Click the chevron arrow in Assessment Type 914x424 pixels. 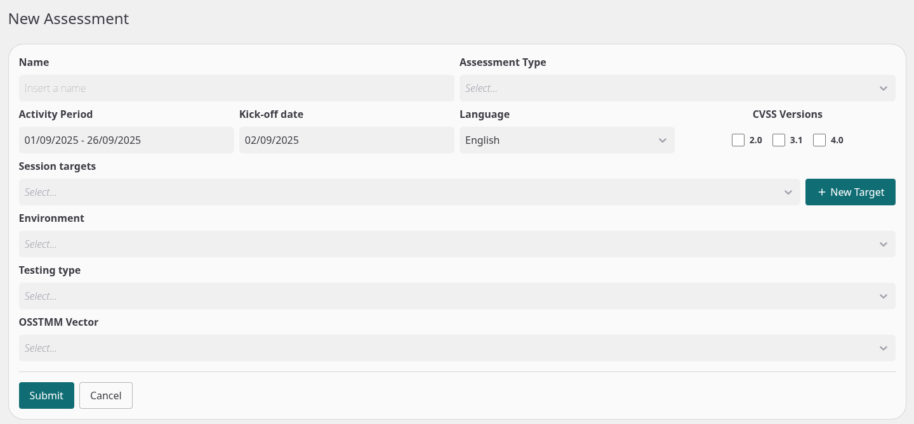pos(884,89)
